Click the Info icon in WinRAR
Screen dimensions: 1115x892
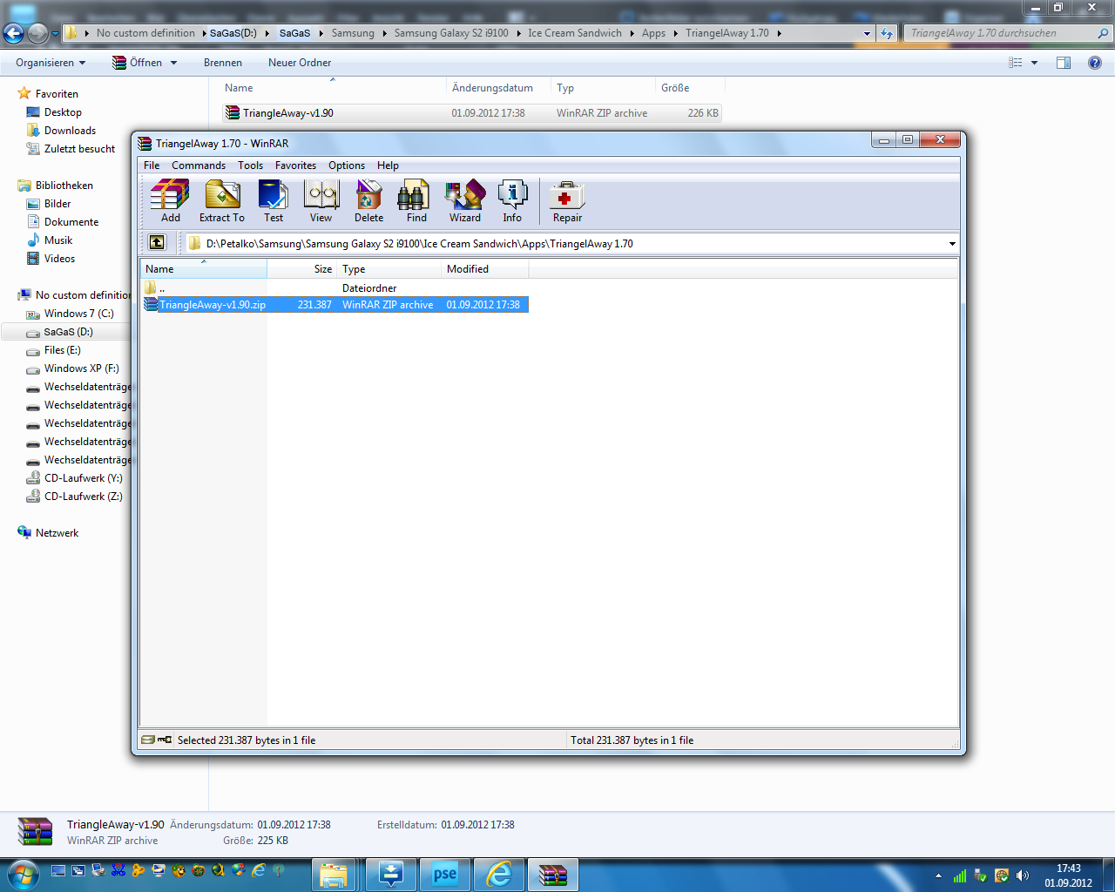tap(512, 201)
